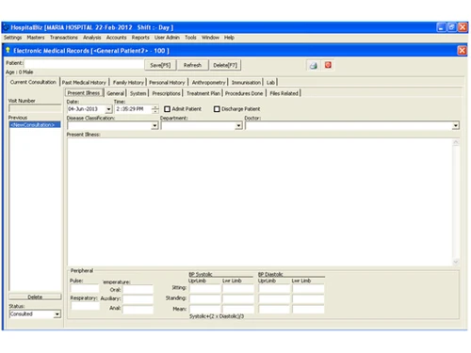Click the Present Illness scrollbar up arrow
The width and height of the screenshot is (471, 353).
pos(456,142)
